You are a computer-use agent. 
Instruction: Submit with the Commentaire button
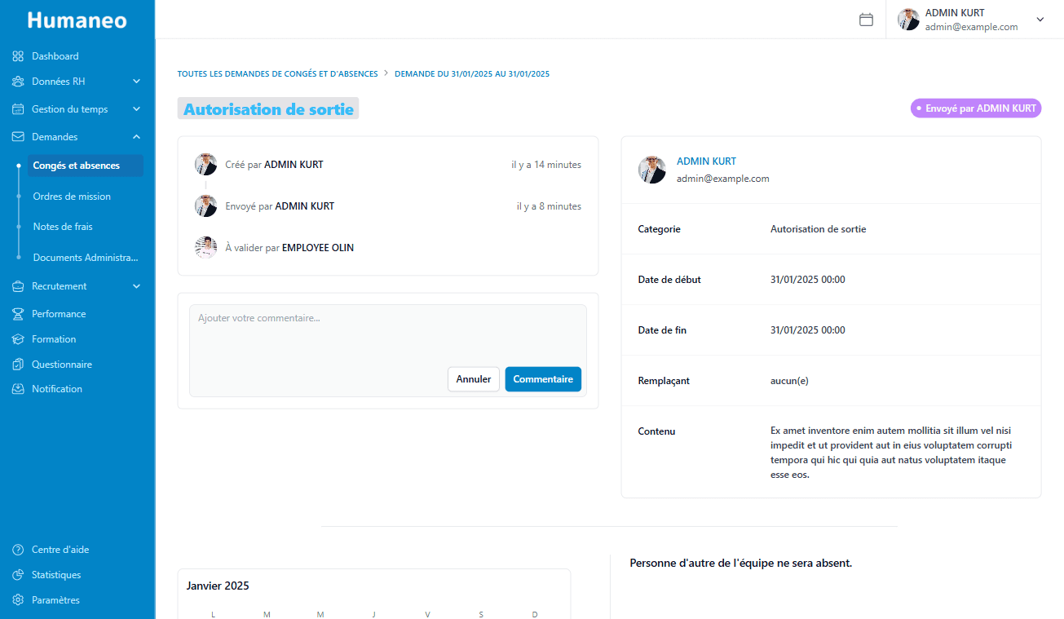tap(543, 378)
